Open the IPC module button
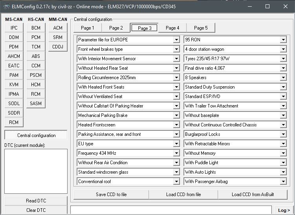 [x=14, y=28]
